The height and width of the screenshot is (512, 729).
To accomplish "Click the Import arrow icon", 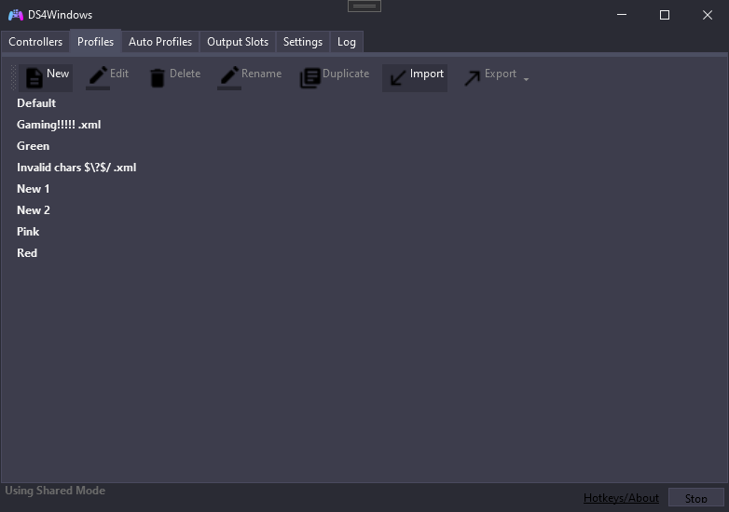I will tap(397, 78).
